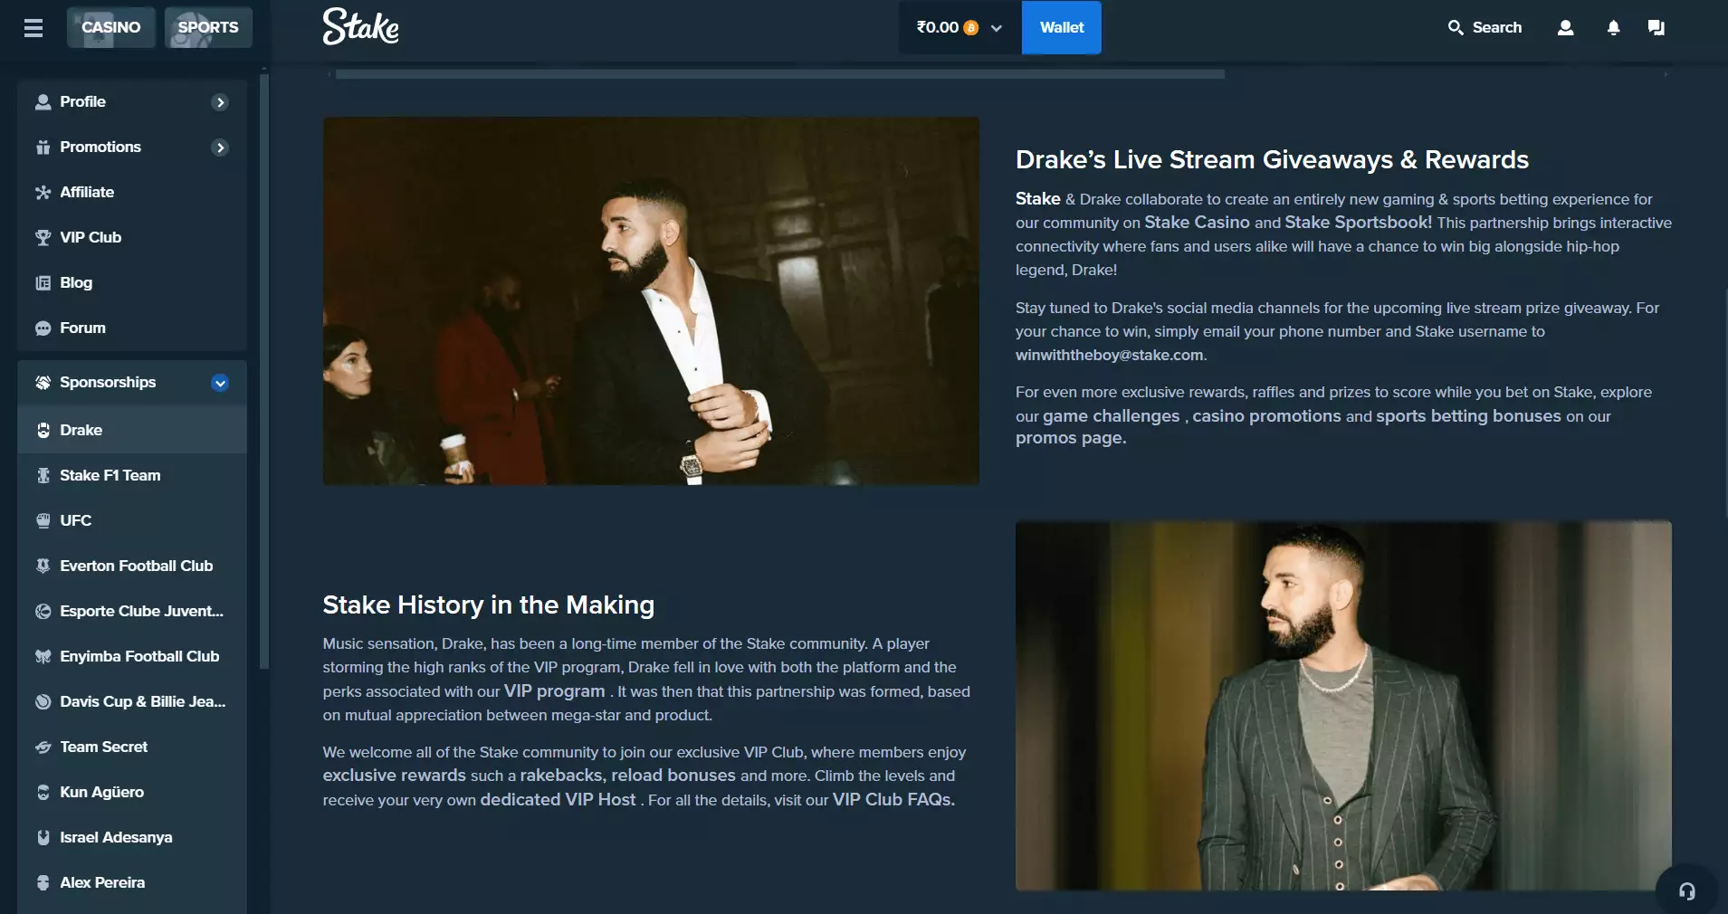Click Drake photo in pinstripe suit

pos(1343,706)
